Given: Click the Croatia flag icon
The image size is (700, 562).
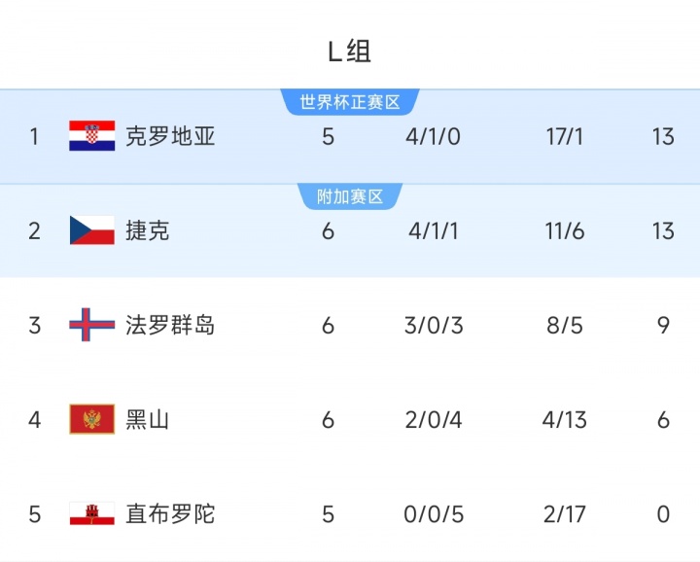Looking at the screenshot, I should (92, 136).
